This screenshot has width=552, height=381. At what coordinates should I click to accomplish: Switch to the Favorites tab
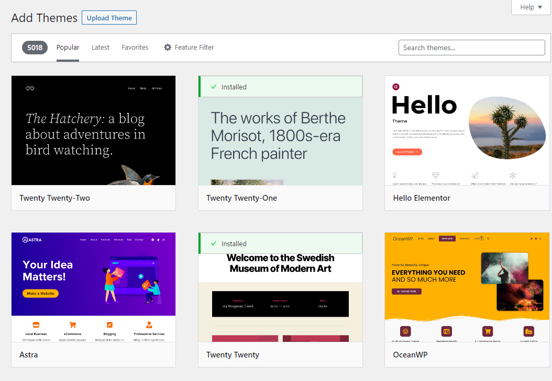135,48
